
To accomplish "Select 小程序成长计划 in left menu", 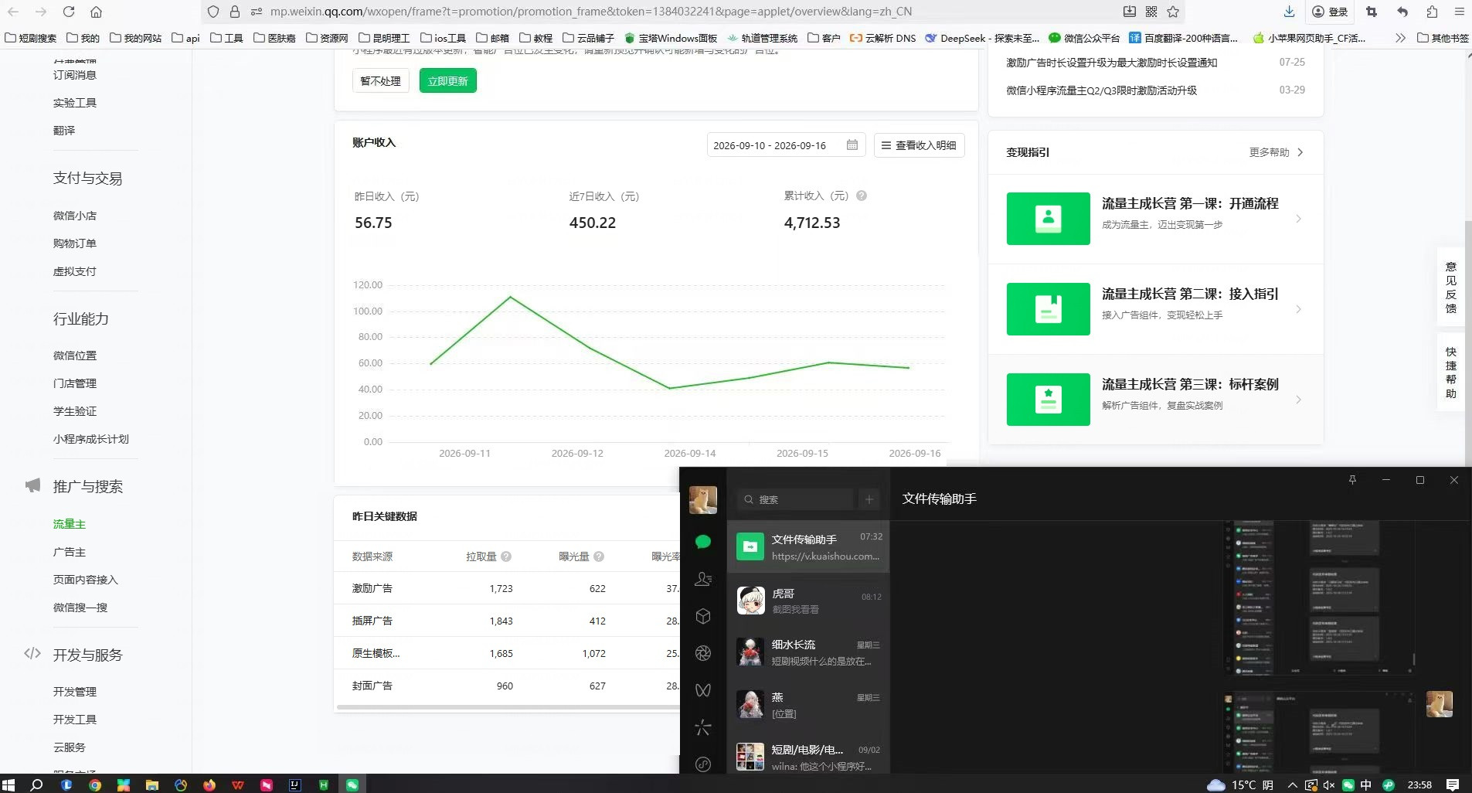I will (x=91, y=439).
